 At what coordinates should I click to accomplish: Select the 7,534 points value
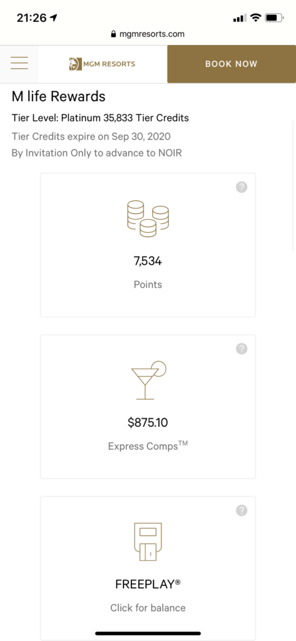click(148, 261)
